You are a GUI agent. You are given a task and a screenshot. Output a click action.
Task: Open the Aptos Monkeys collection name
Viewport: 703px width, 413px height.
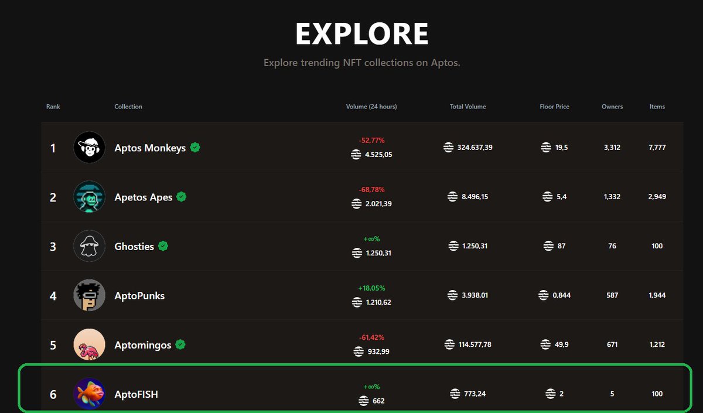pos(150,148)
